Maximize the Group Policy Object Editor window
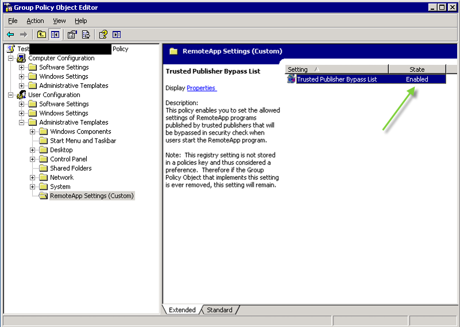460x327 pixels. (x=442, y=7)
